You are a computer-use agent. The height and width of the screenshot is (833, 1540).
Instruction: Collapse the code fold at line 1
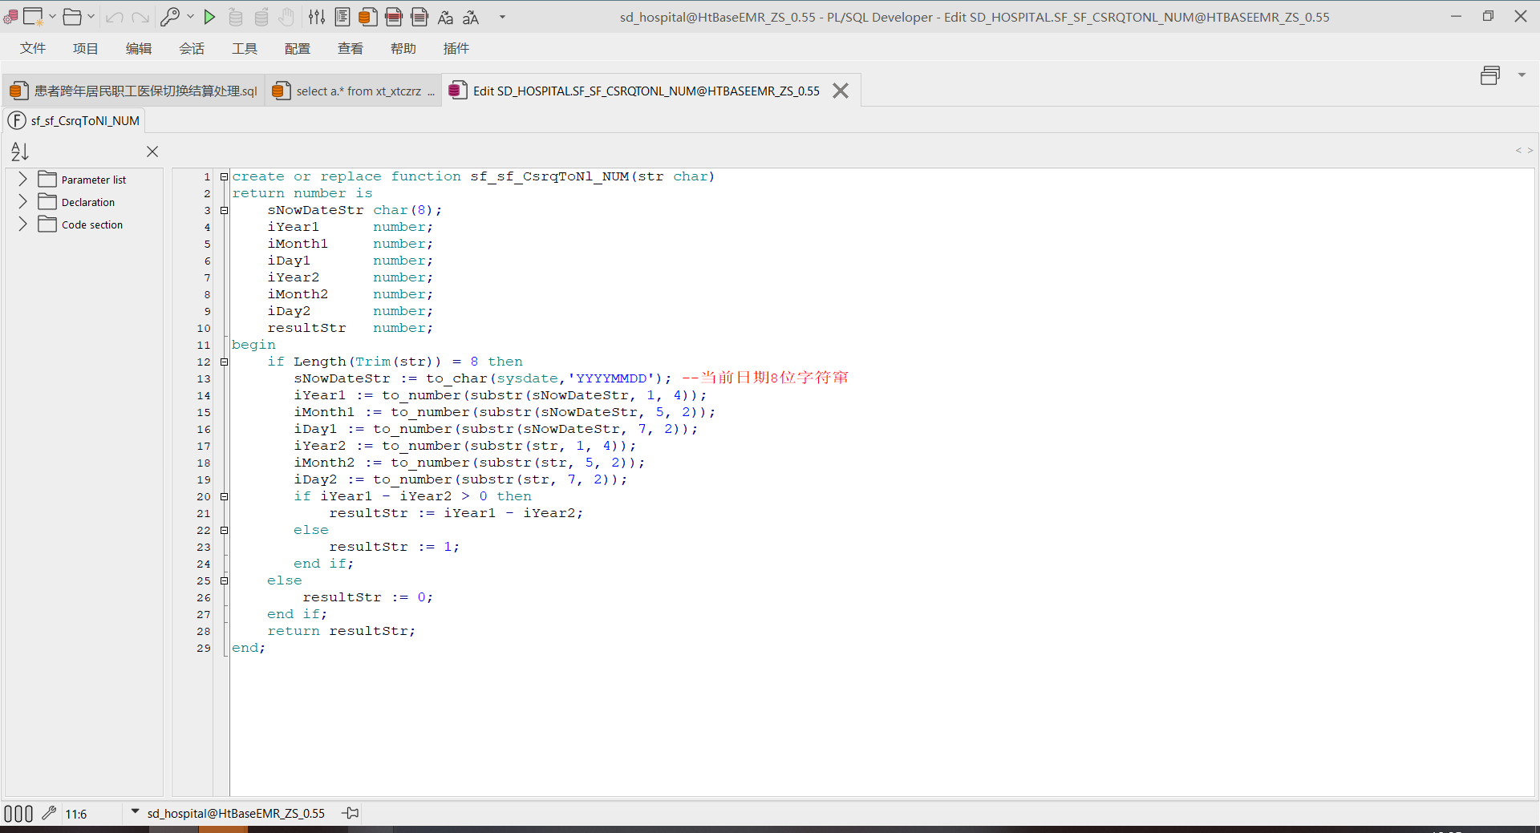[225, 176]
